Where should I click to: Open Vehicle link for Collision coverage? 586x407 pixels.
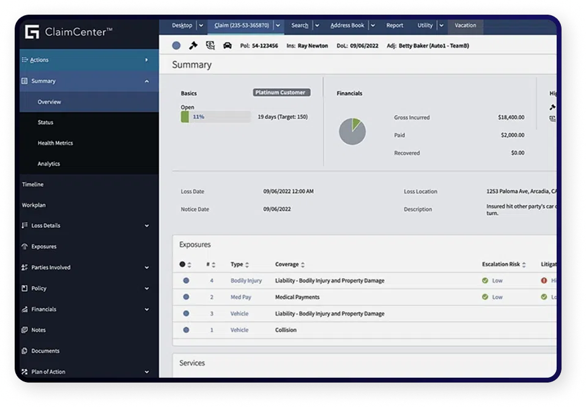pyautogui.click(x=239, y=330)
